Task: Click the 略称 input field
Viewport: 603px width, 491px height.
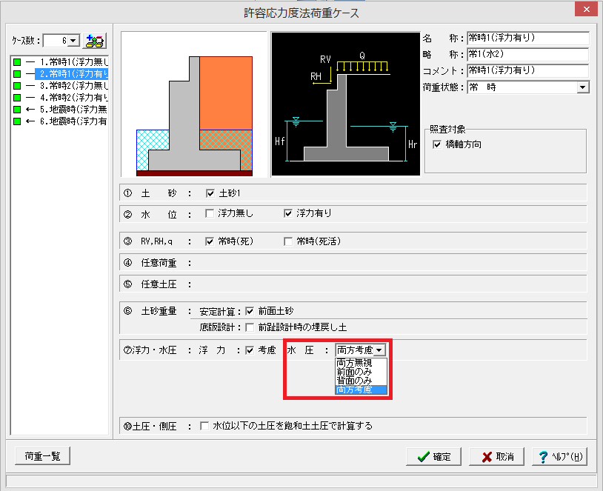Action: click(x=528, y=54)
